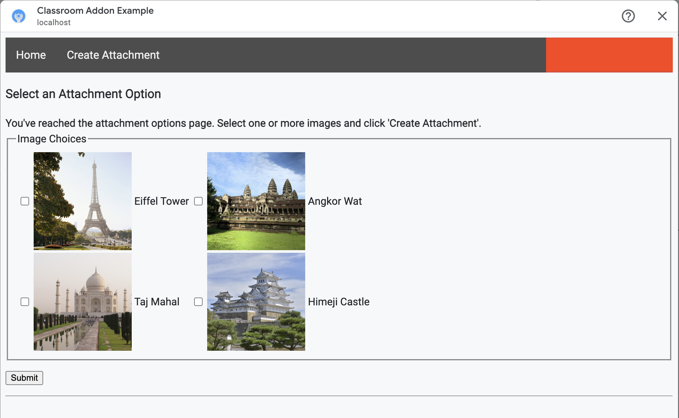Click the red attachment button top right
This screenshot has height=418, width=679.
[x=610, y=55]
